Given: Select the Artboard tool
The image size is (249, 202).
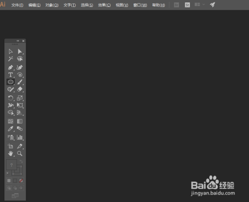Looking at the screenshot, I should [10, 146].
